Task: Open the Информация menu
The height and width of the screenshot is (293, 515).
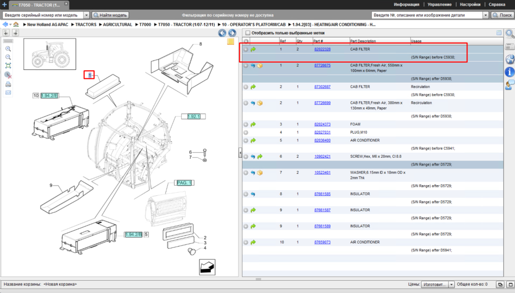Action: (x=406, y=5)
